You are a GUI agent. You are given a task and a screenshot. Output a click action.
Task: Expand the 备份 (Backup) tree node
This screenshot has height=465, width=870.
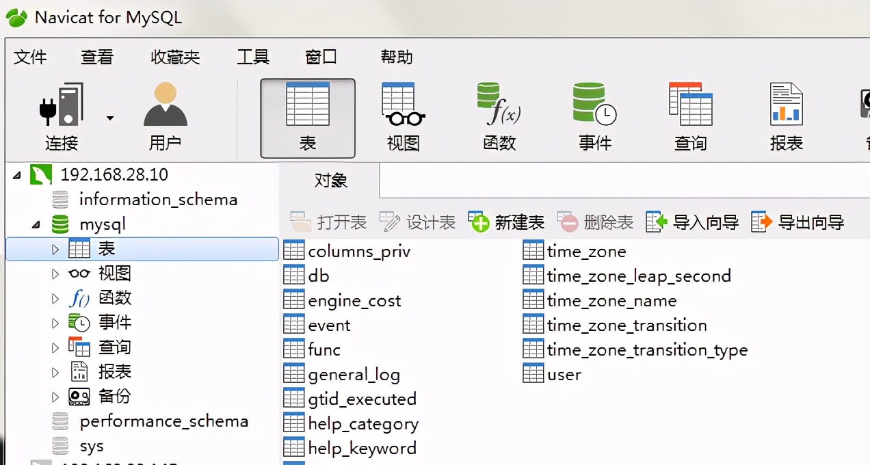click(x=55, y=397)
